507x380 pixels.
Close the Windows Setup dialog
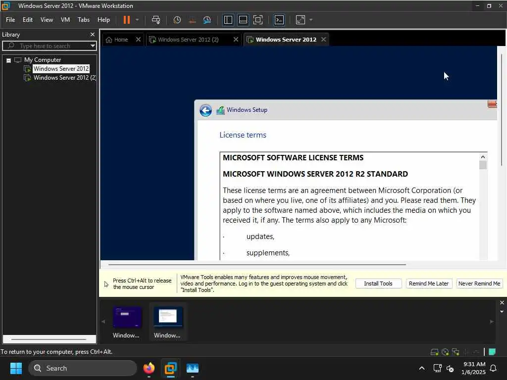click(x=492, y=104)
